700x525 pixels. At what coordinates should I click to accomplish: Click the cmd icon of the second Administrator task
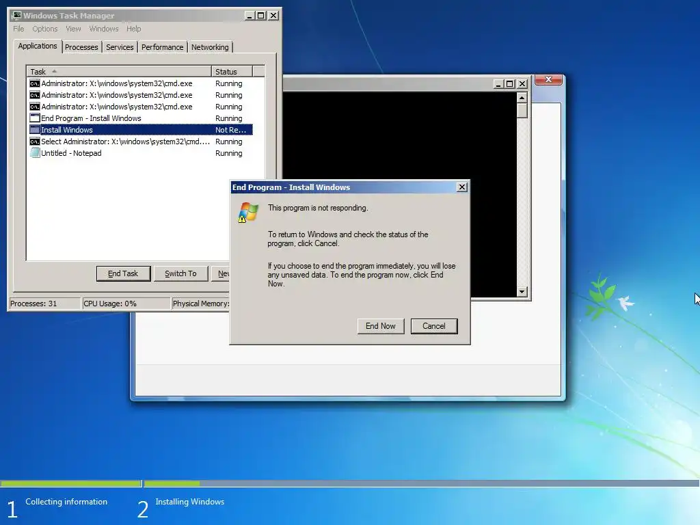(x=34, y=95)
